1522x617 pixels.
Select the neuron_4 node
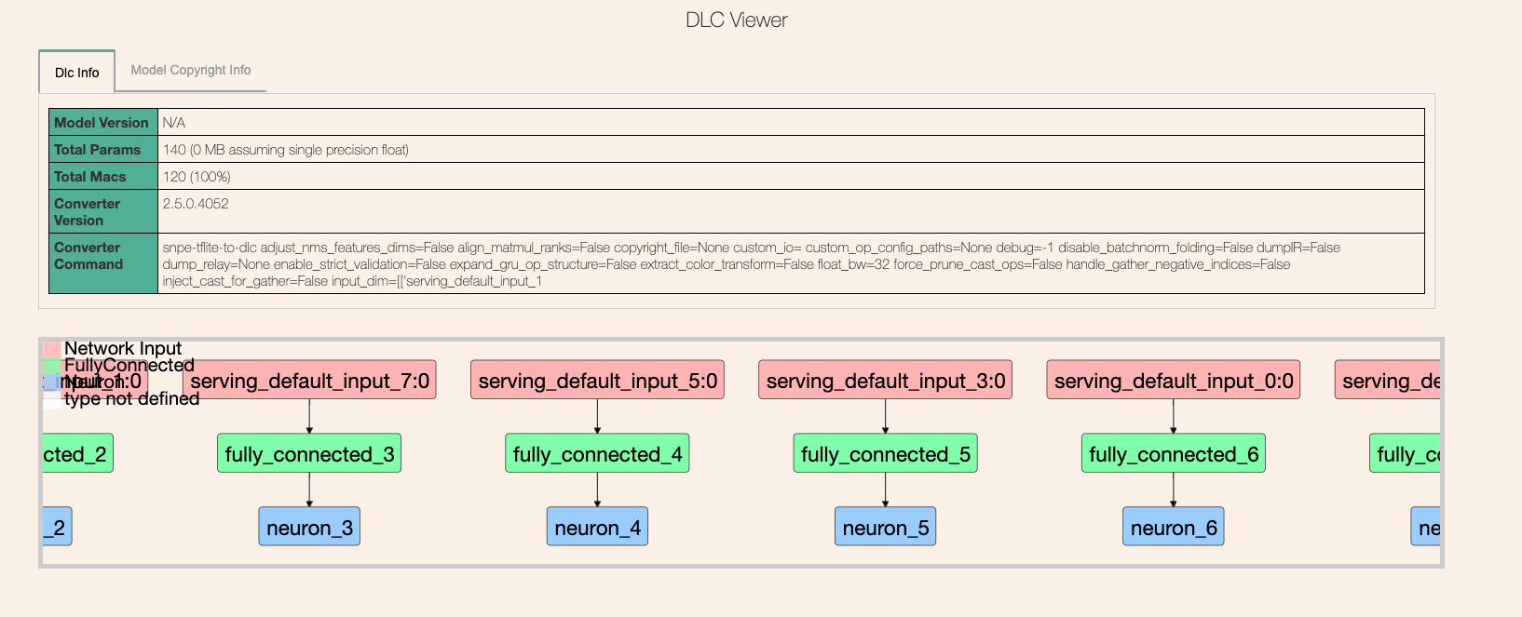click(597, 526)
